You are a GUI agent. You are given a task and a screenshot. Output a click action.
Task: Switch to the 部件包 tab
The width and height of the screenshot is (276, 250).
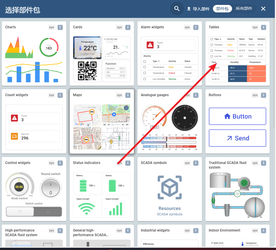coord(222,9)
